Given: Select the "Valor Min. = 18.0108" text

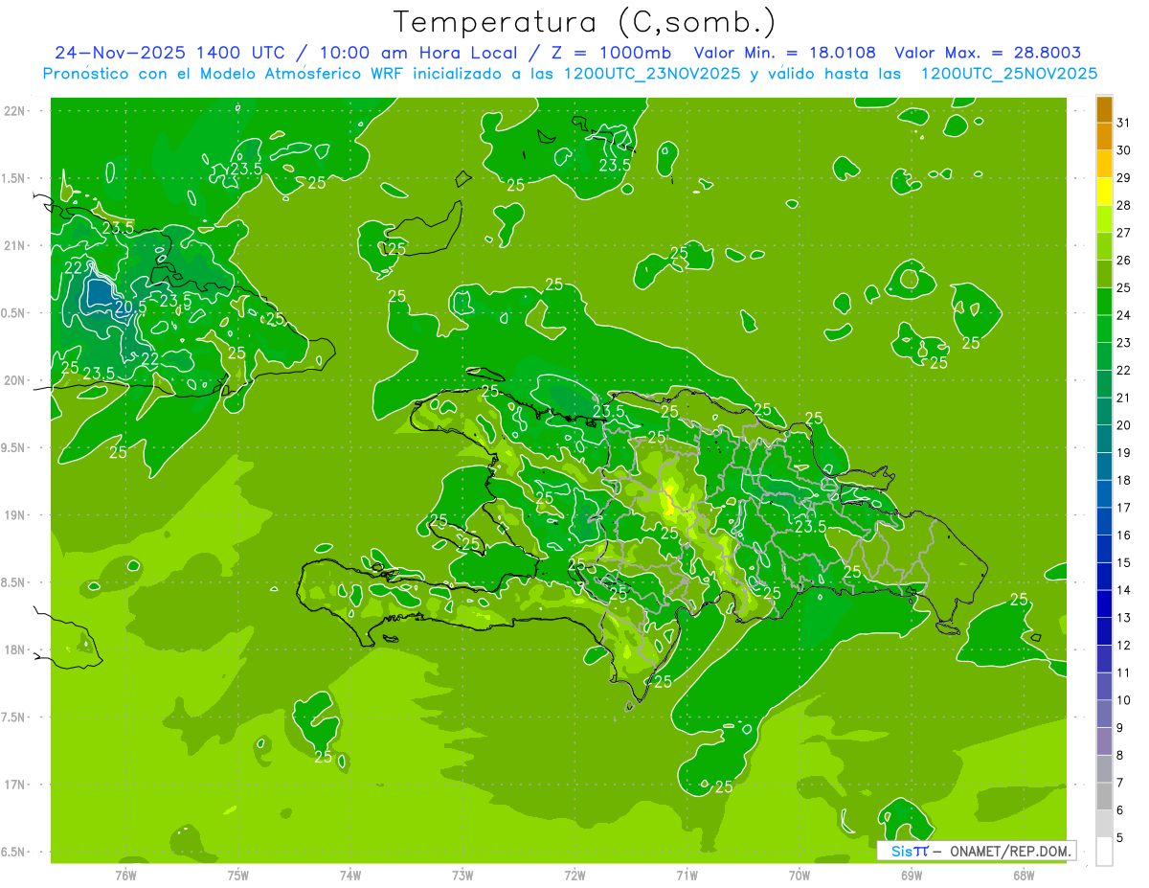Looking at the screenshot, I should 784,53.
